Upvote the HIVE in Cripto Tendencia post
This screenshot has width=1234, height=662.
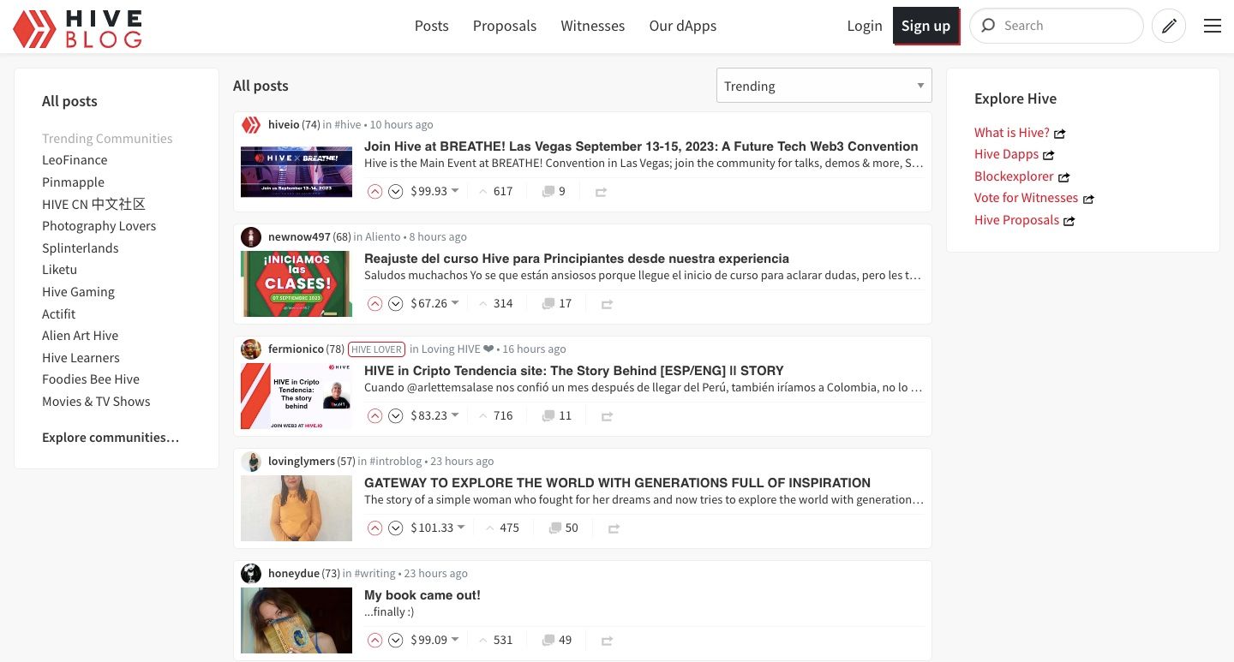coord(374,415)
